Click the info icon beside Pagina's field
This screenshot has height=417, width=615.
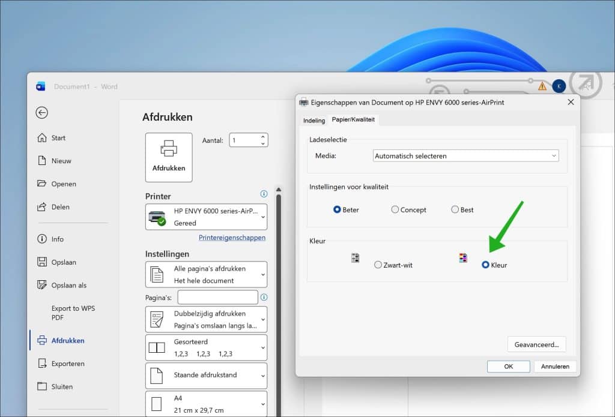coord(264,298)
